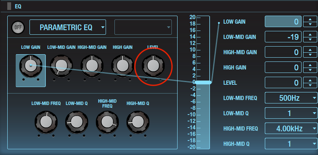
Task: Click the LOW-MID GAIN knob
Action: coord(61,65)
